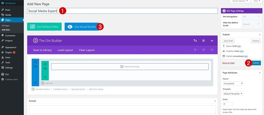
Task: Select Pages in the sidebar
Action: click(8, 20)
